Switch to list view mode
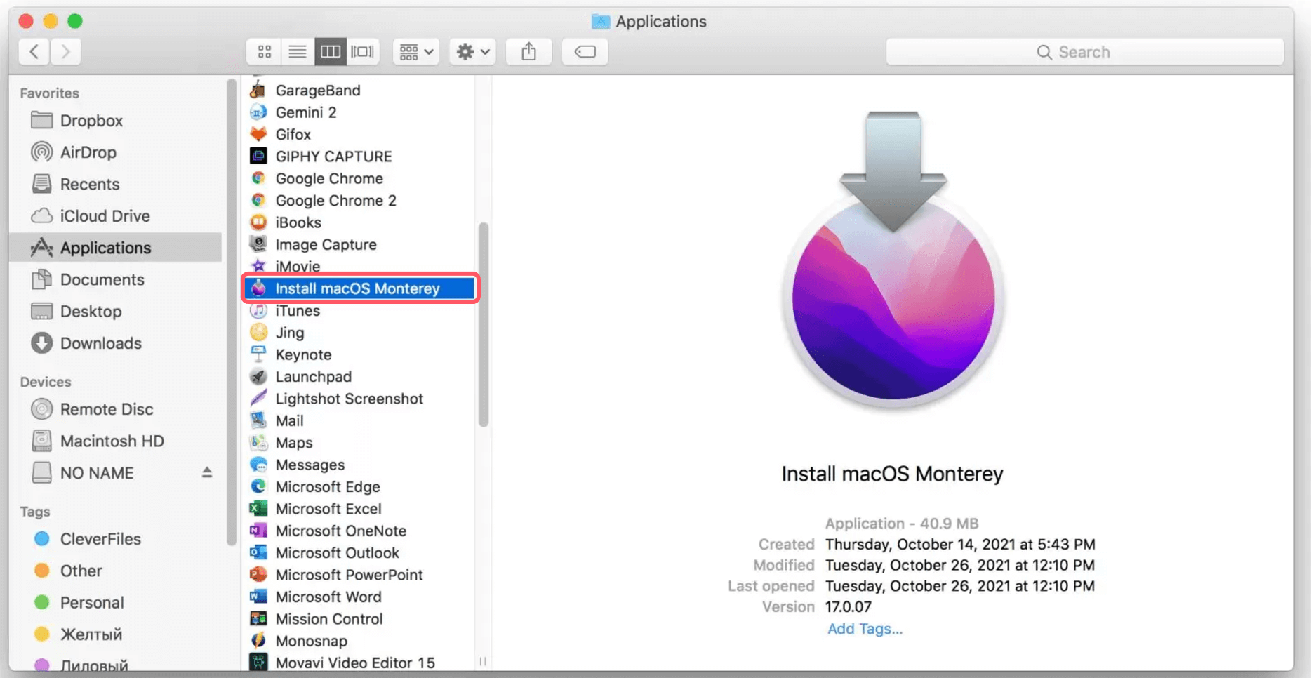 [297, 51]
